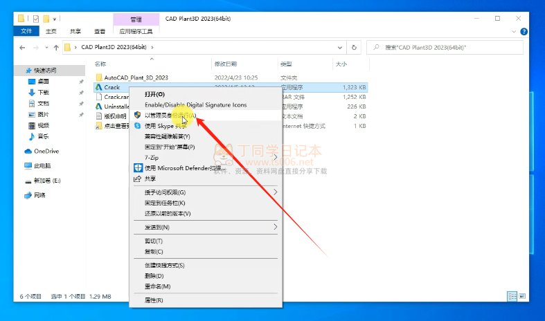Open 视频 in the sidebar

pos(43,125)
